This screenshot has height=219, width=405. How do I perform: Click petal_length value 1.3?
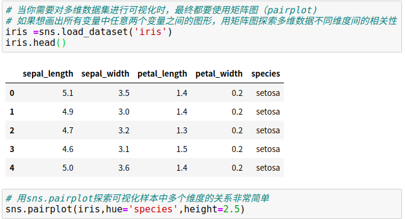(x=182, y=130)
